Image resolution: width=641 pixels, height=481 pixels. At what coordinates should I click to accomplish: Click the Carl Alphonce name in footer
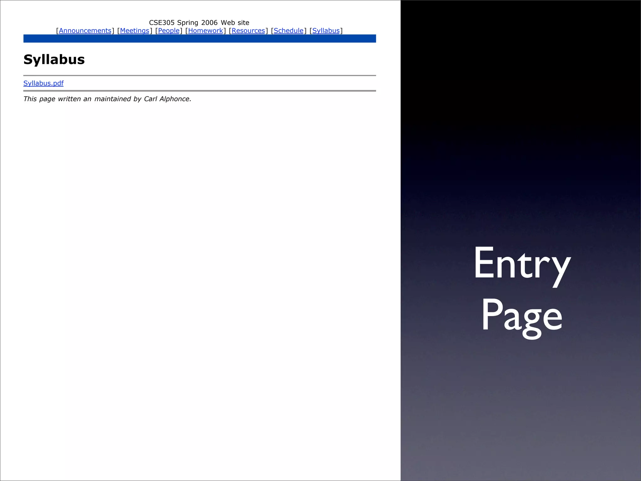(167, 99)
